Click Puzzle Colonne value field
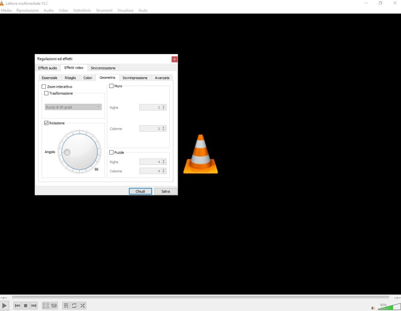The image size is (401, 311). click(x=150, y=171)
